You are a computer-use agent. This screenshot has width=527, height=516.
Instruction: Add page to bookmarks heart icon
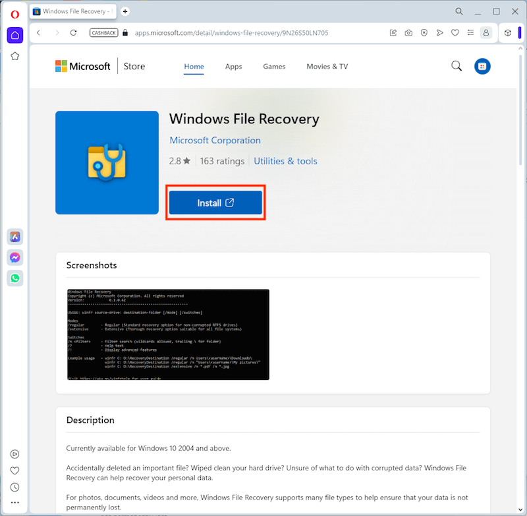pos(455,32)
